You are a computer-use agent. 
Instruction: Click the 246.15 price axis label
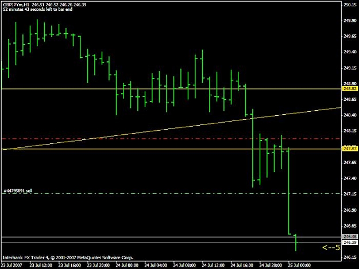(x=350, y=258)
